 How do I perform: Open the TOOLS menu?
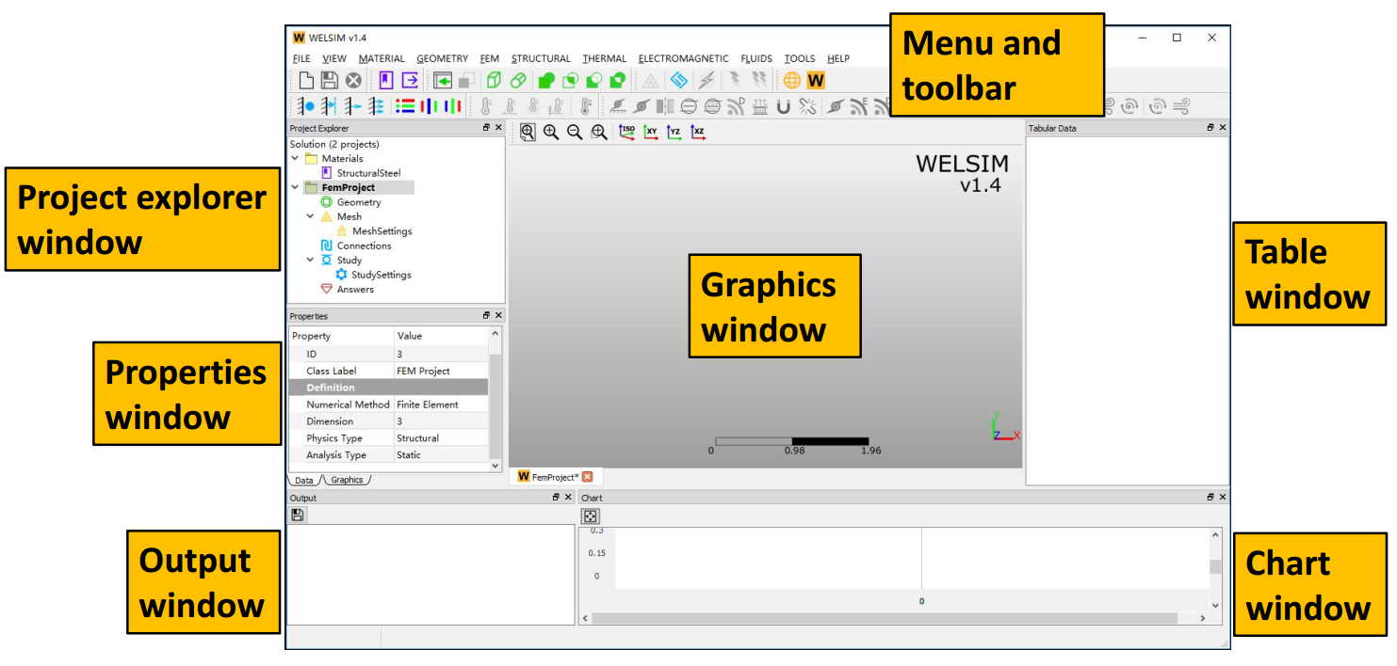pyautogui.click(x=800, y=58)
